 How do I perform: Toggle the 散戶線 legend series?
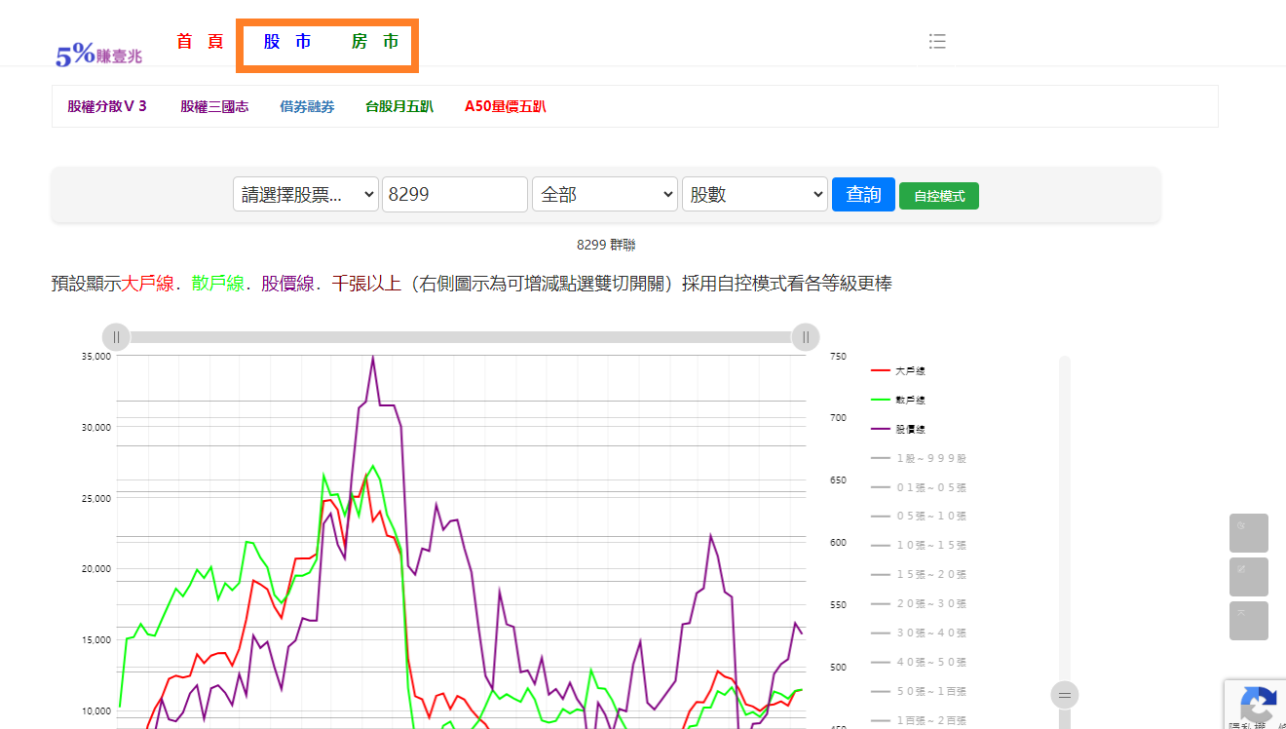pos(897,400)
